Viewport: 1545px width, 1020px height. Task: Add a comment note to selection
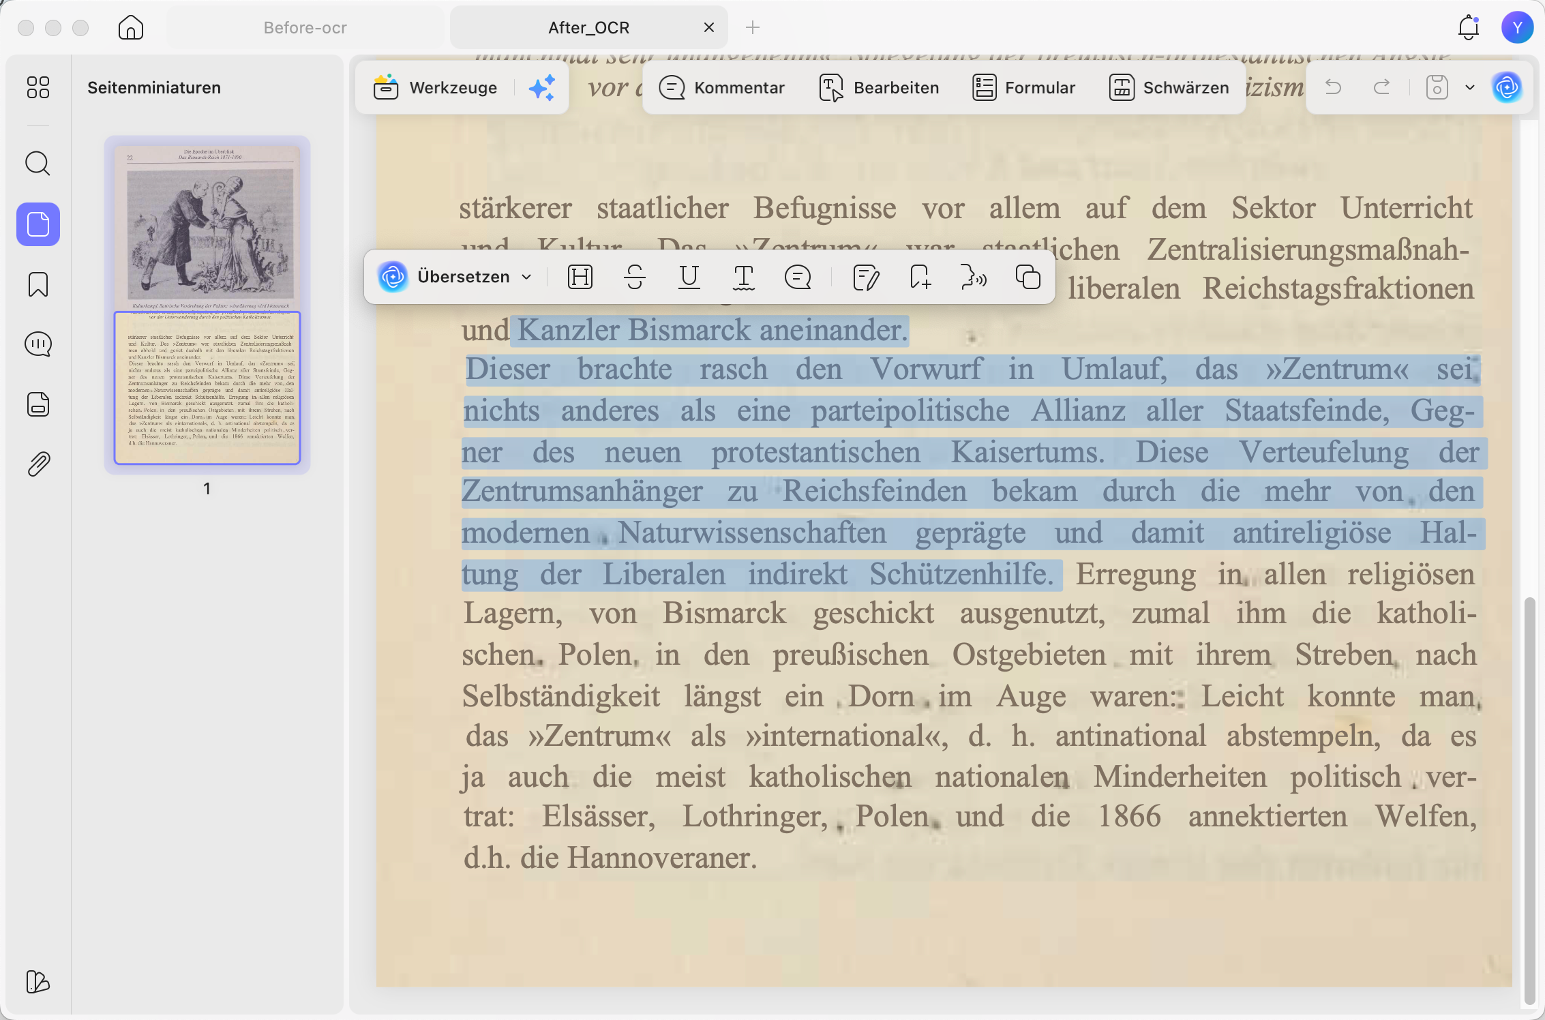(x=798, y=277)
